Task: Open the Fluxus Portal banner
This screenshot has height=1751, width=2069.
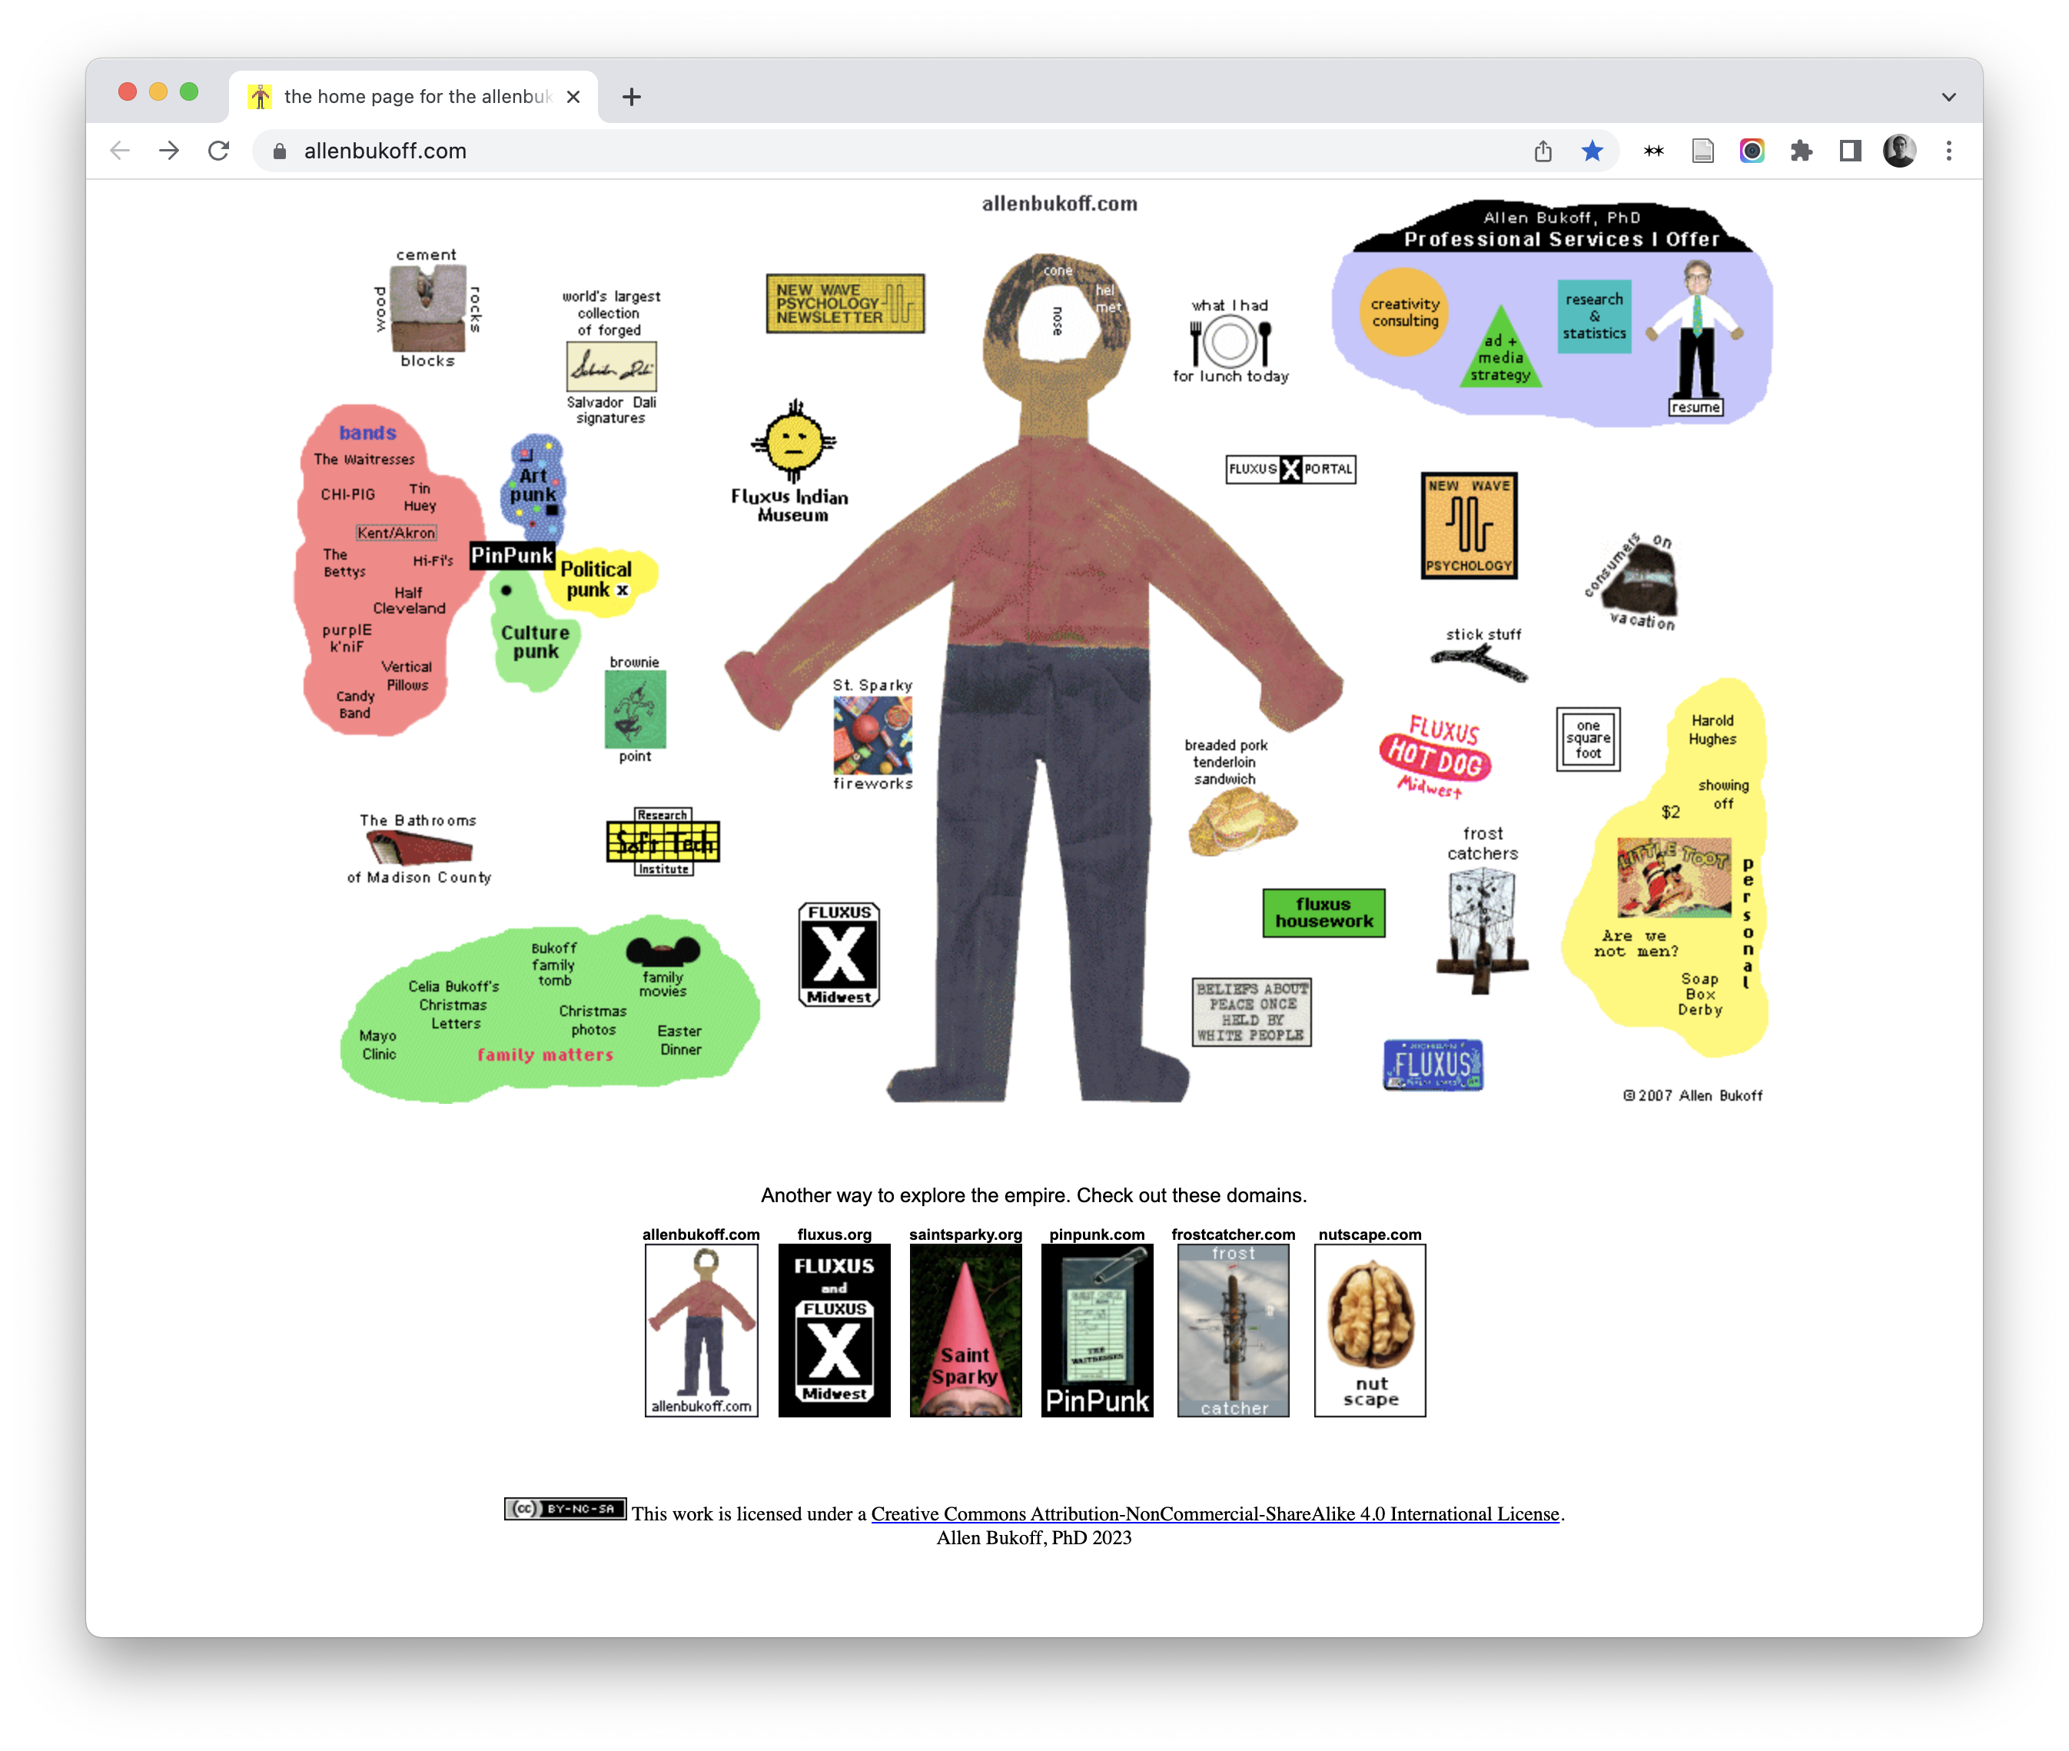Action: [x=1290, y=469]
